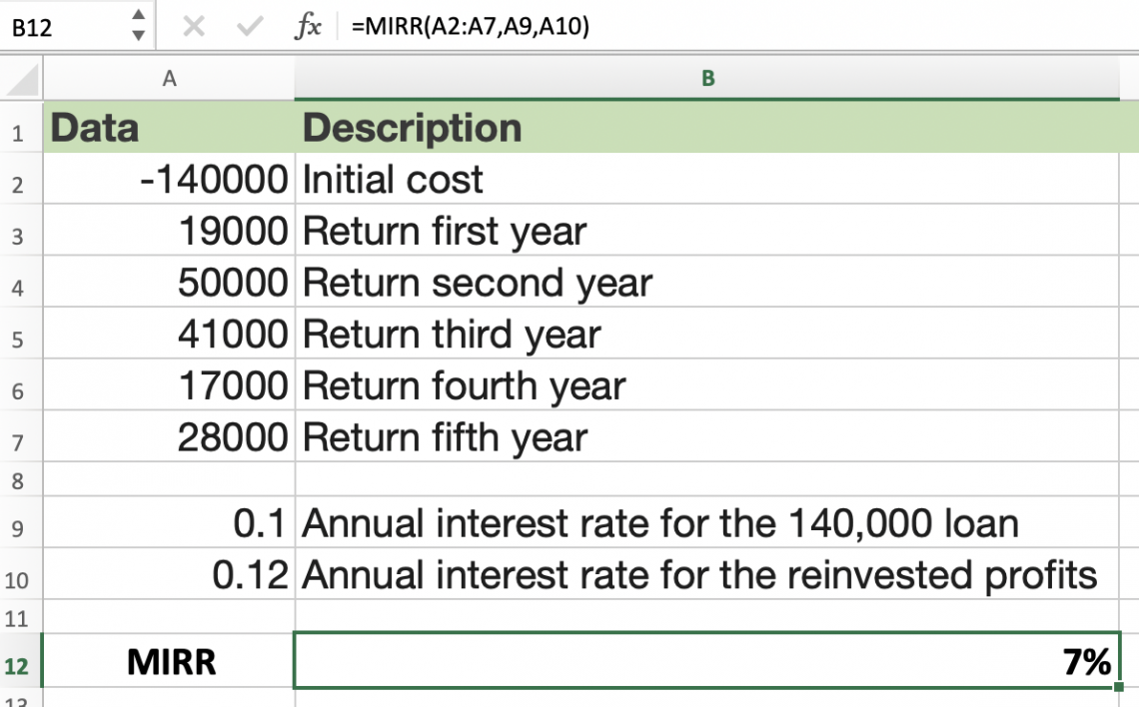Select column A header
1139x707 pixels.
pos(169,79)
